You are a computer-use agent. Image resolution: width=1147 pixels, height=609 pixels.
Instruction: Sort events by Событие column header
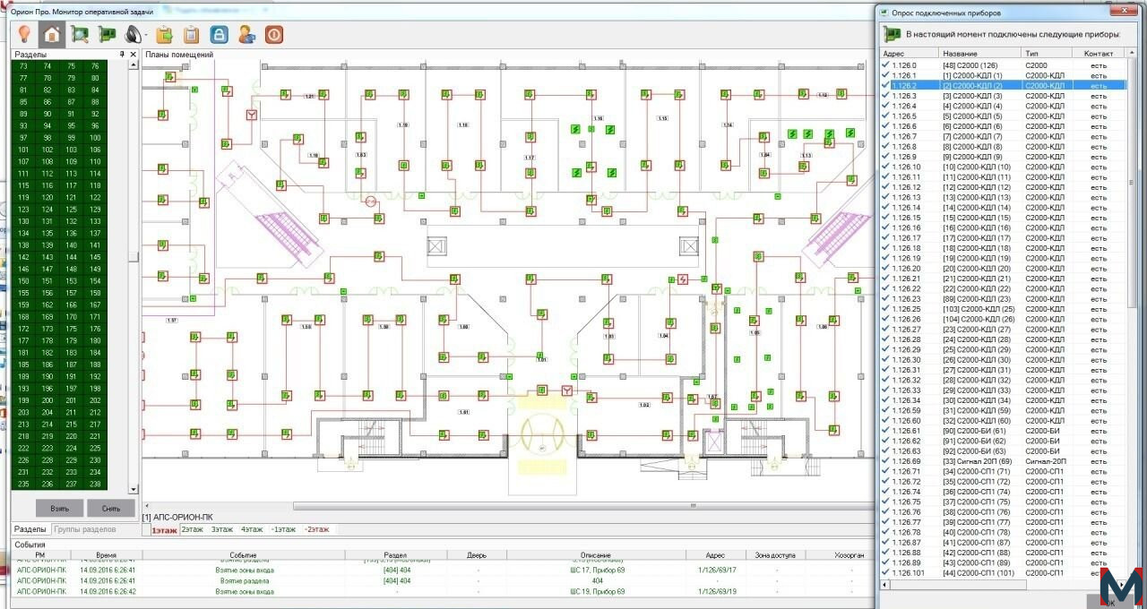pyautogui.click(x=242, y=555)
